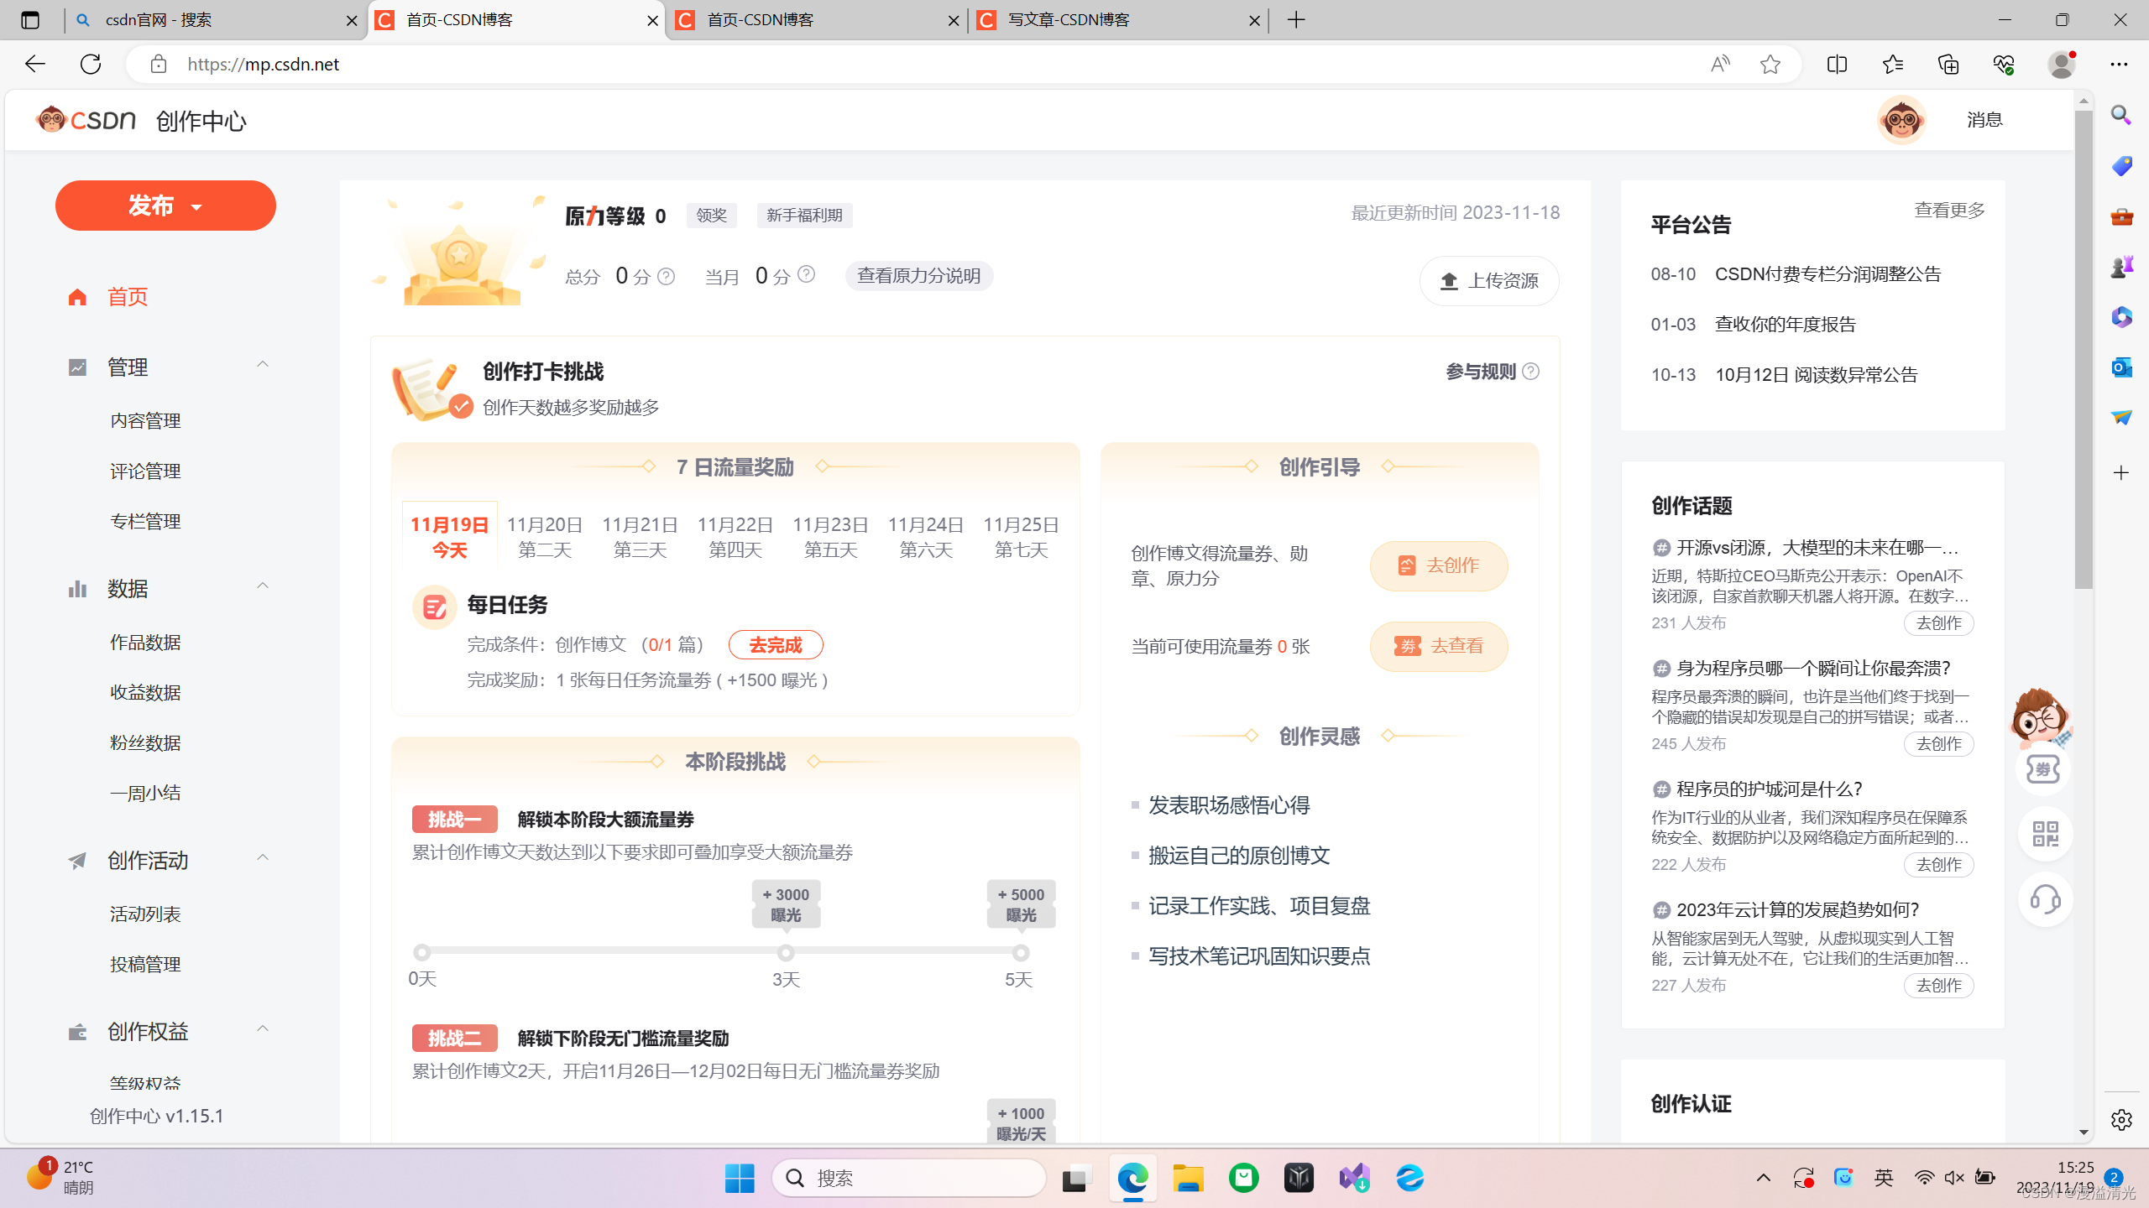The width and height of the screenshot is (2149, 1208).
Task: Open the QR code floating icon
Action: point(2045,834)
